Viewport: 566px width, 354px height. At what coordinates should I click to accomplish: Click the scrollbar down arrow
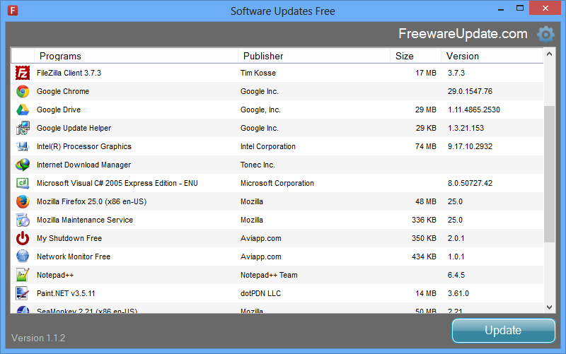pyautogui.click(x=549, y=307)
